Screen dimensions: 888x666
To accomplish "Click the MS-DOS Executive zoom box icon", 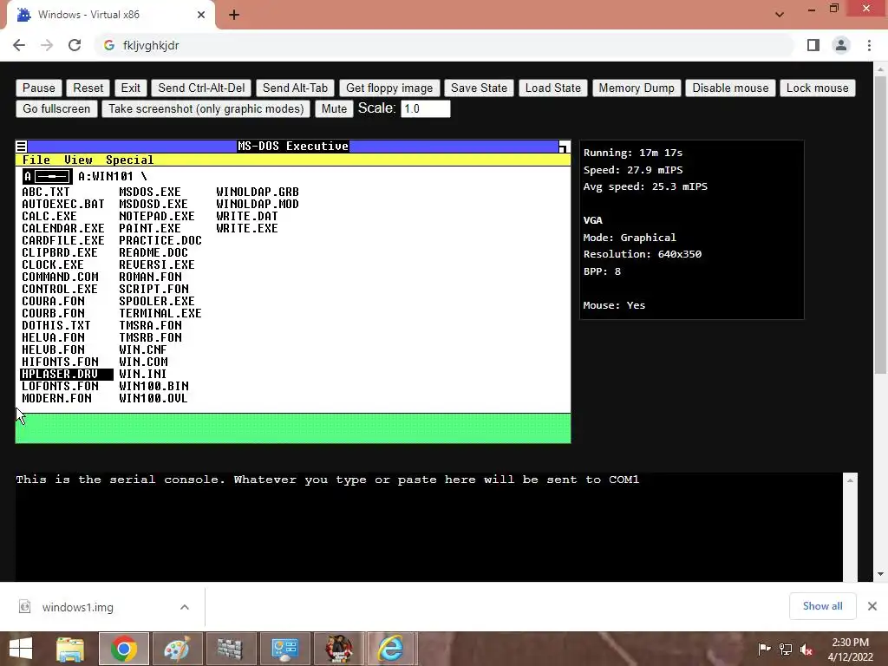I will tap(564, 147).
